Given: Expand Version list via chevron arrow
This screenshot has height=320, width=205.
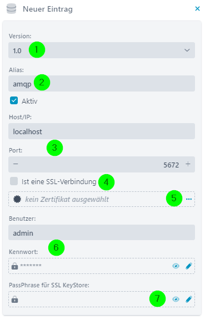Looking at the screenshot, I should coord(187,50).
